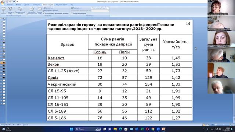Click the 'Урожайність, т/га' column header
The height and width of the screenshot is (132, 235).
tap(176, 44)
